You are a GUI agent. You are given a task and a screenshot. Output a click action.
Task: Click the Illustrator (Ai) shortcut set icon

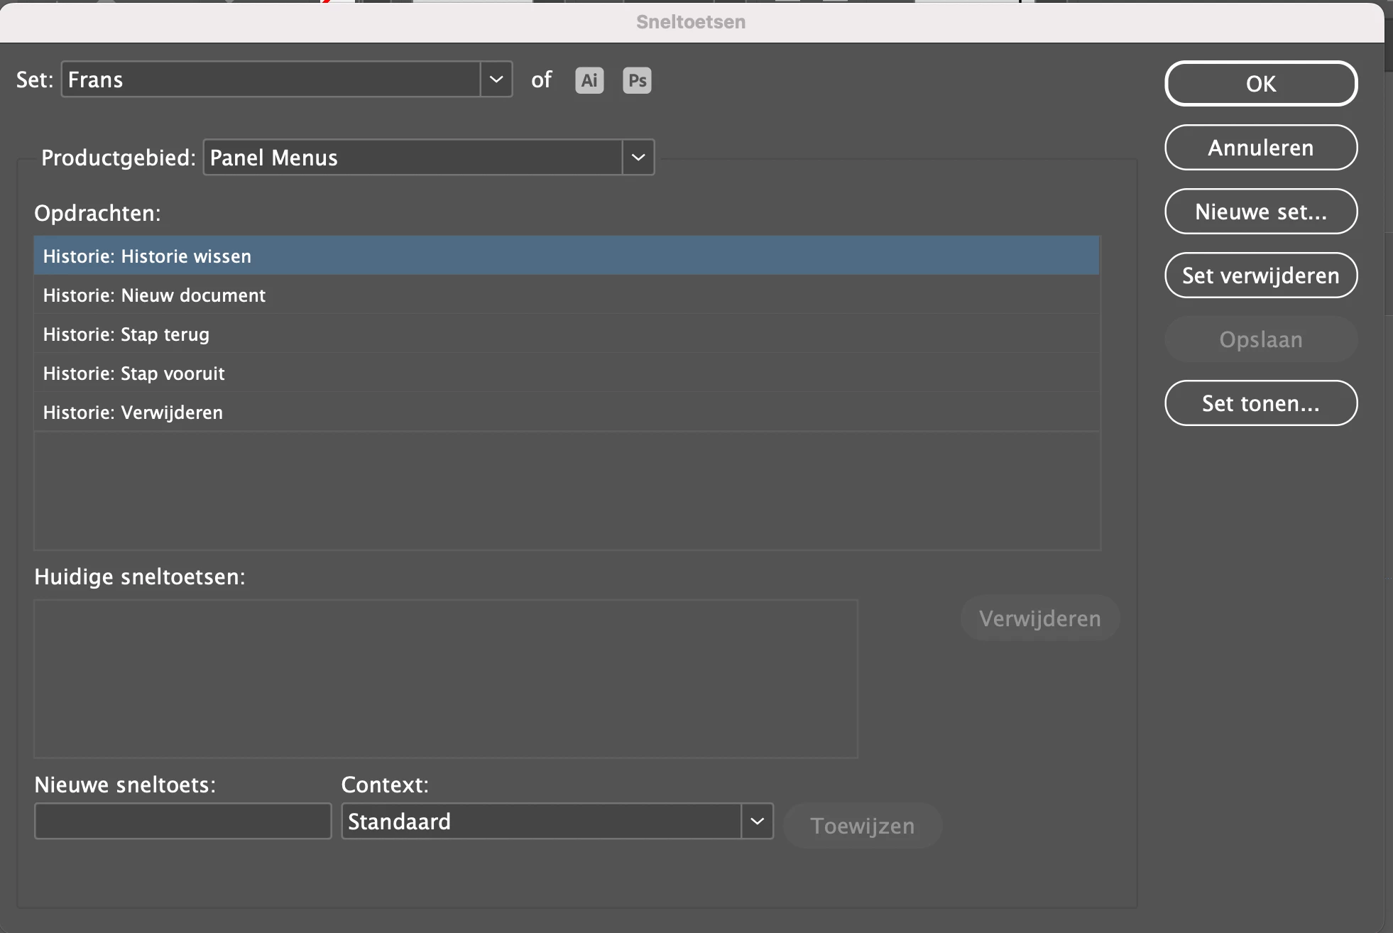589,80
